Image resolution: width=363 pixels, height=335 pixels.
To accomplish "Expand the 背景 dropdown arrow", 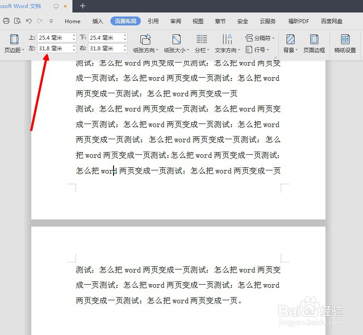I will click(296, 50).
